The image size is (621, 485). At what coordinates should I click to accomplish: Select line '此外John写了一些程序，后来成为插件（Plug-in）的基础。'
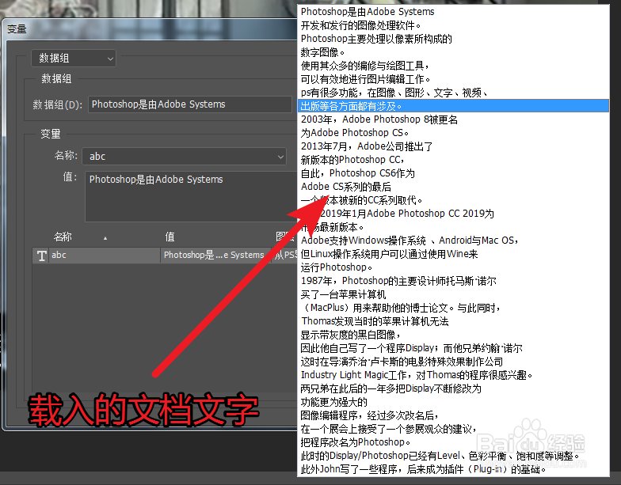[x=453, y=468]
